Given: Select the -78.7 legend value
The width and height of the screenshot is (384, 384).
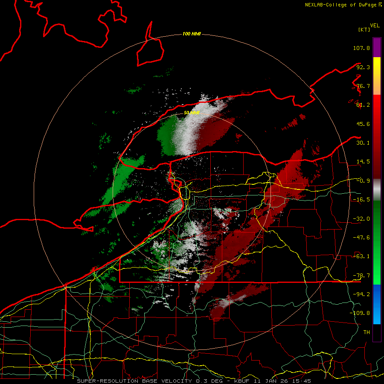Looking at the screenshot, I should coord(361,276).
